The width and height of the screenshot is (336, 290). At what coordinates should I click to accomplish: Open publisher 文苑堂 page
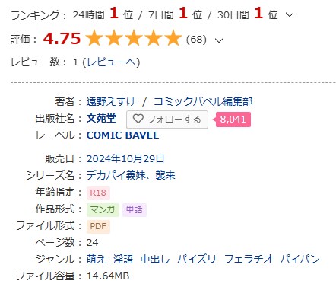(101, 118)
